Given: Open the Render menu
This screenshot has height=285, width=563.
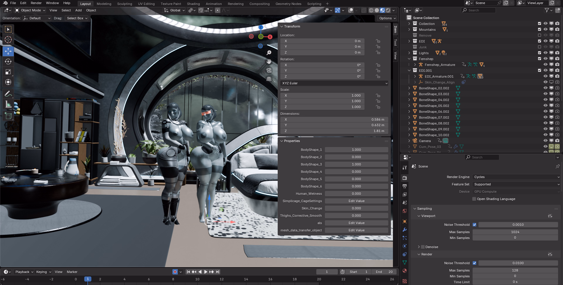Looking at the screenshot, I should [36, 3].
